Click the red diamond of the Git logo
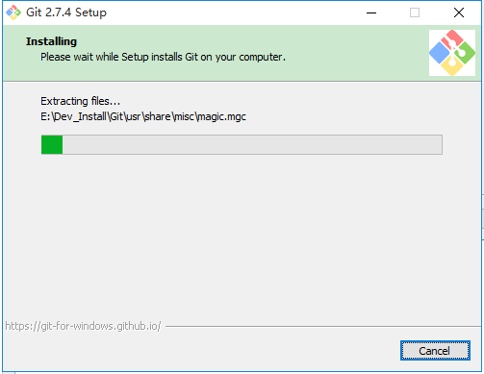Screen dimensions: 484x374 coord(452,38)
